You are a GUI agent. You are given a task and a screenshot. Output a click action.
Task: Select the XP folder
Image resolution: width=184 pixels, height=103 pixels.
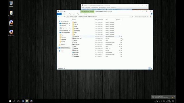click(x=74, y=34)
